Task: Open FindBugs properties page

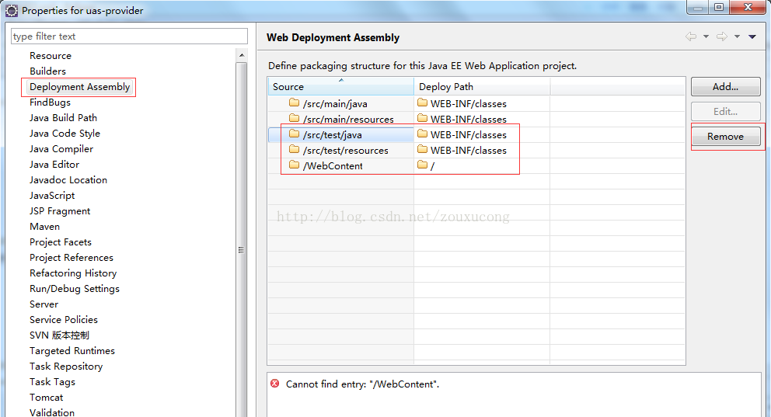Action: (51, 103)
